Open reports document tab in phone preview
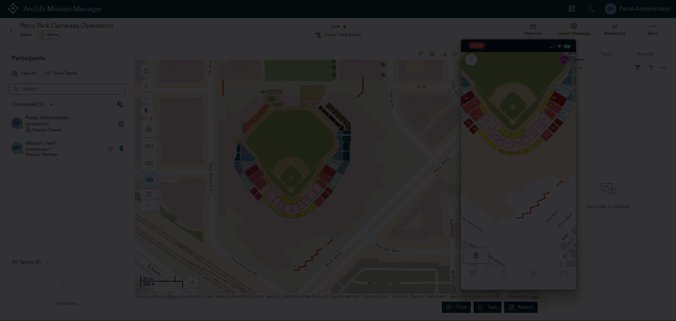This screenshot has width=676, height=321. [x=533, y=273]
